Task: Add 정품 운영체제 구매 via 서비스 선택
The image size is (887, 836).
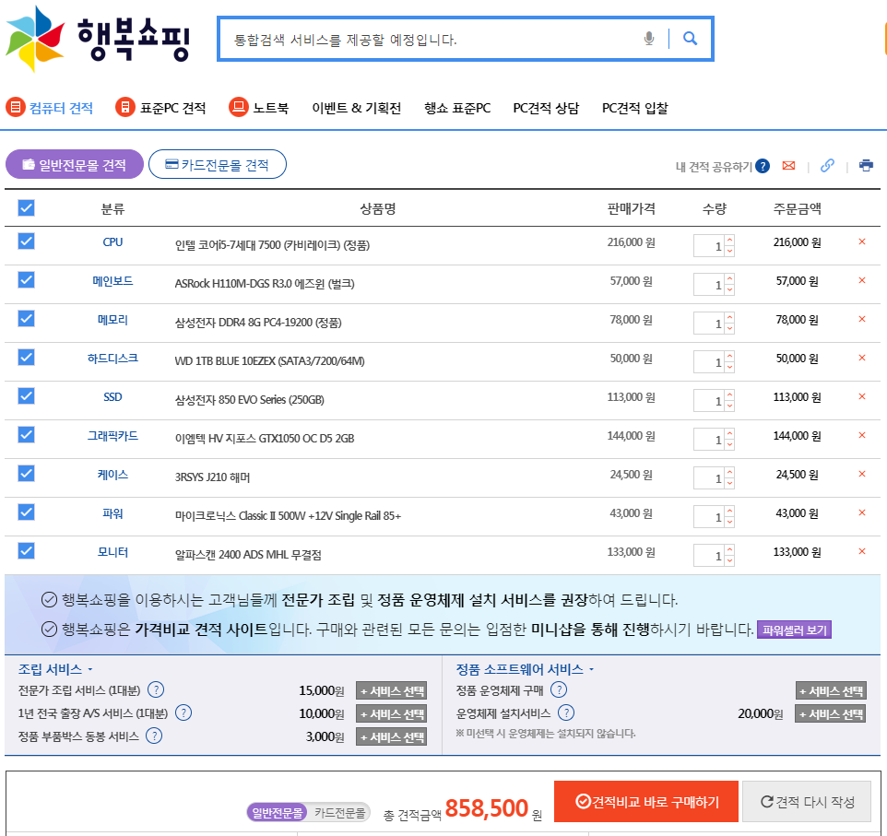Action: point(831,690)
